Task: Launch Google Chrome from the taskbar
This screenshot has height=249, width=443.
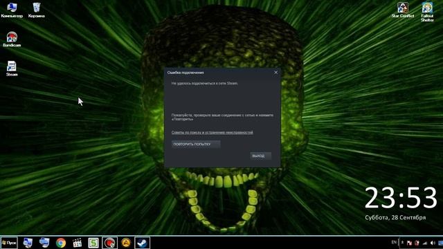Action: point(61,243)
